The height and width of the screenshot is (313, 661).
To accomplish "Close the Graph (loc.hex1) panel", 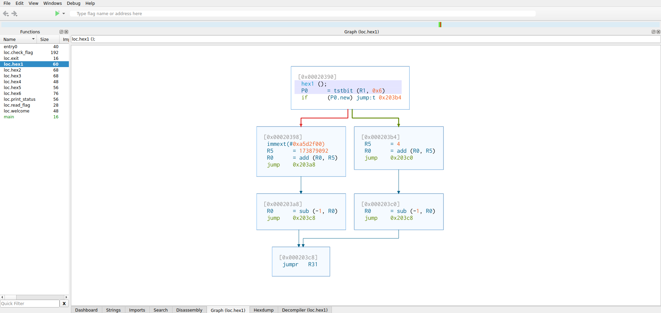I will [658, 32].
